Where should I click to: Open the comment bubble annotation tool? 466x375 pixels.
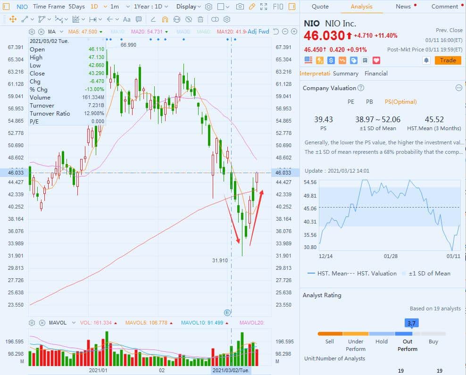pos(138,19)
